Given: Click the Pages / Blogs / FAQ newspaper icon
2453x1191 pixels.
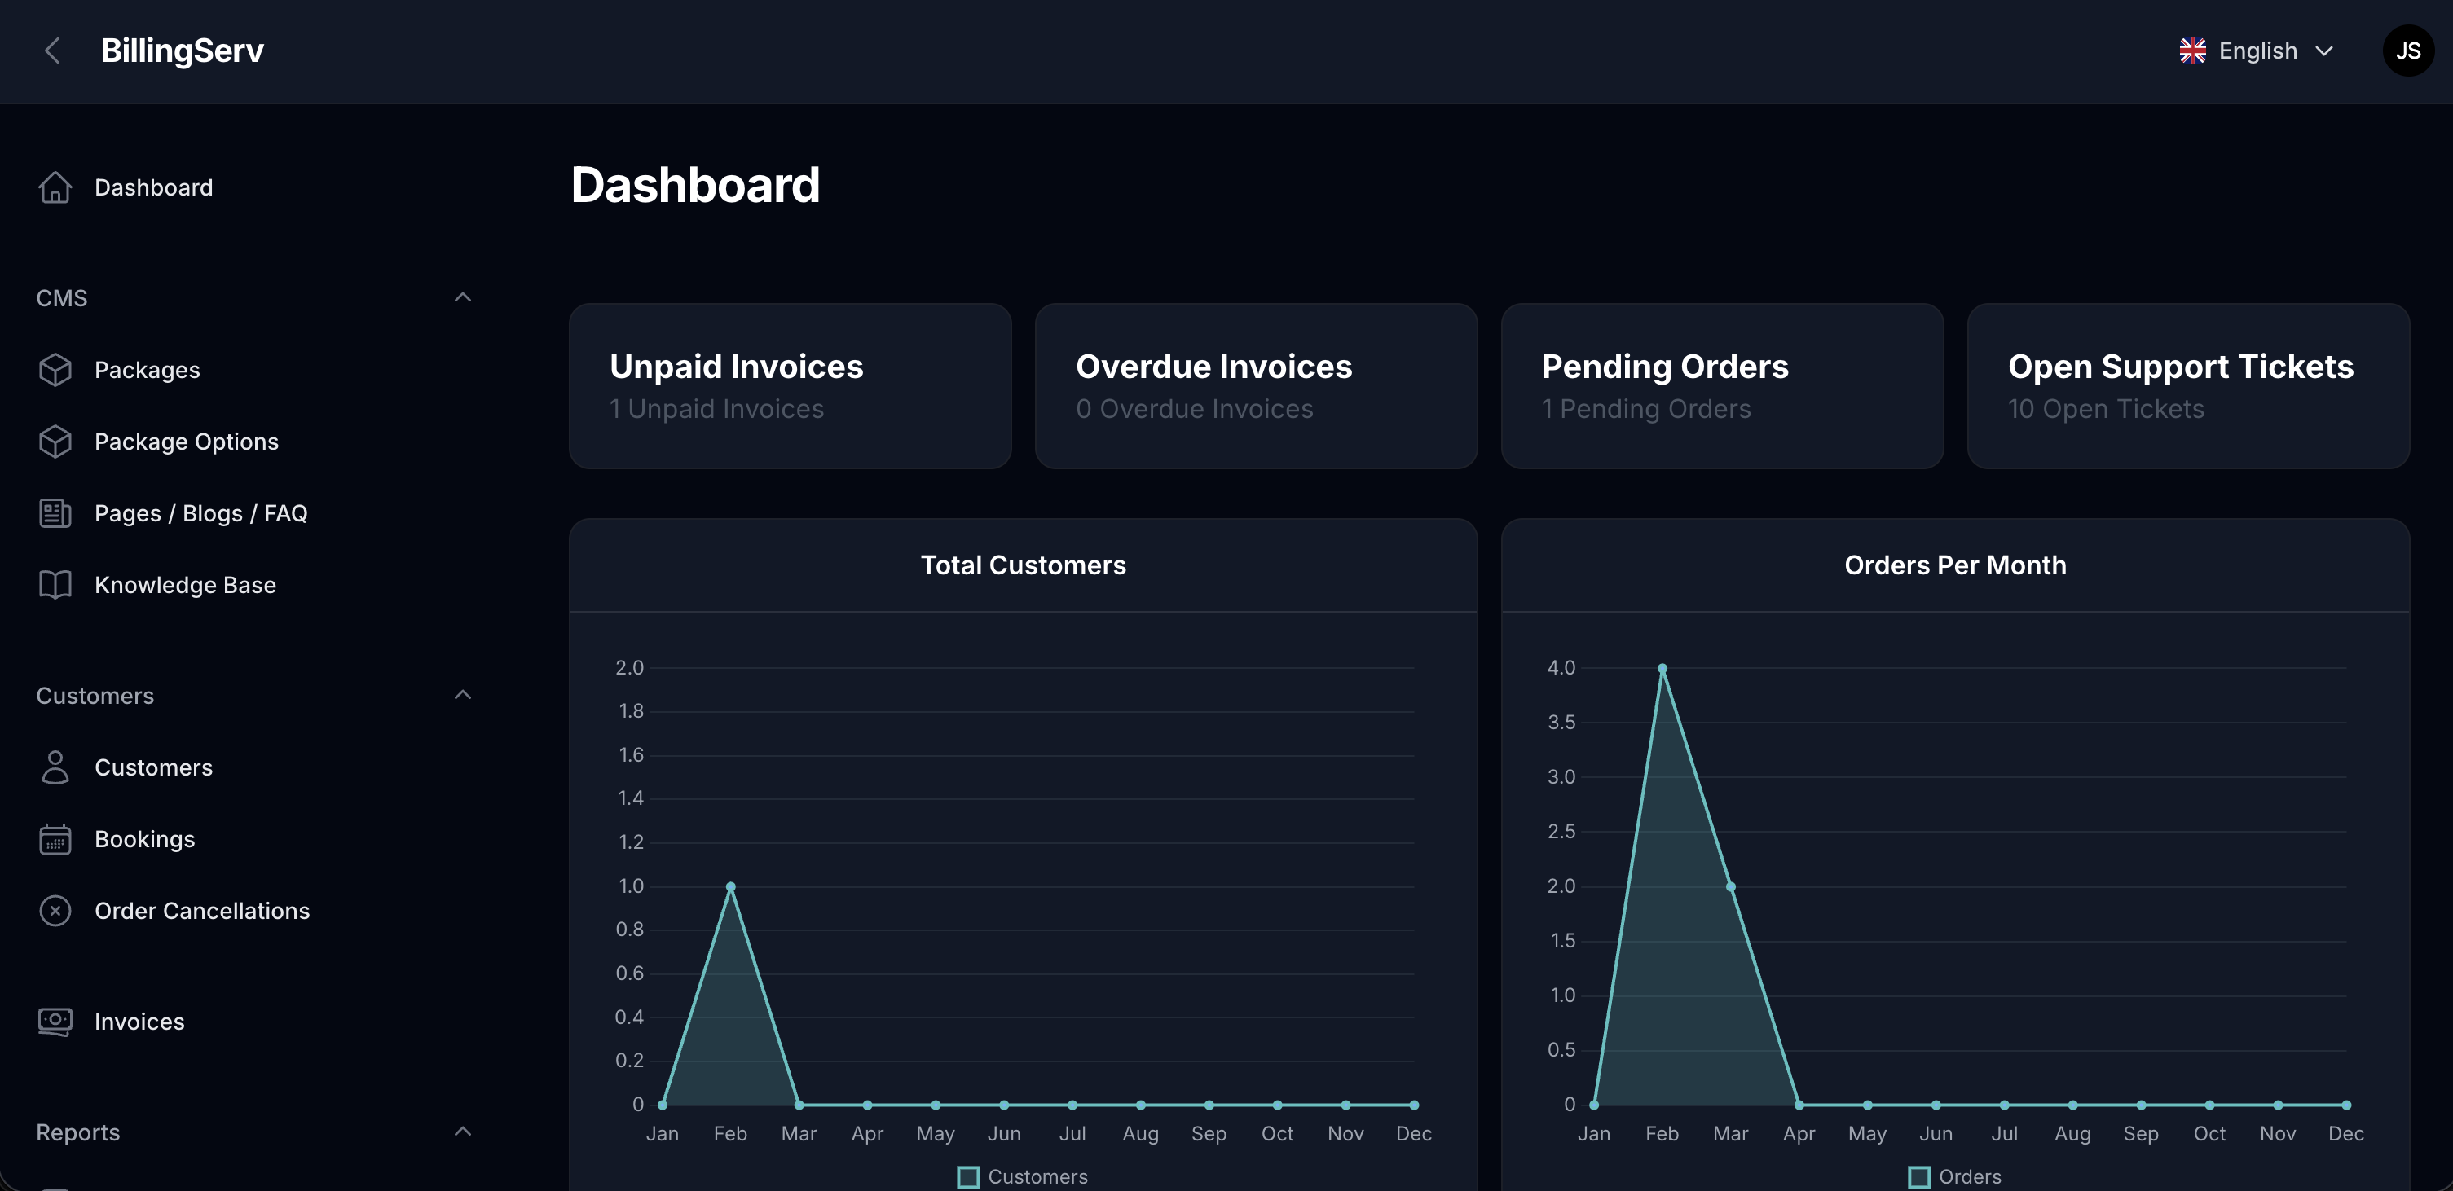Looking at the screenshot, I should [x=55, y=513].
